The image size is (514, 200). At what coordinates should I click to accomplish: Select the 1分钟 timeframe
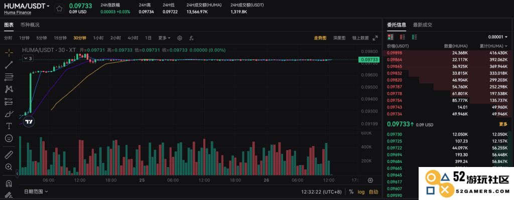[x=24, y=38]
